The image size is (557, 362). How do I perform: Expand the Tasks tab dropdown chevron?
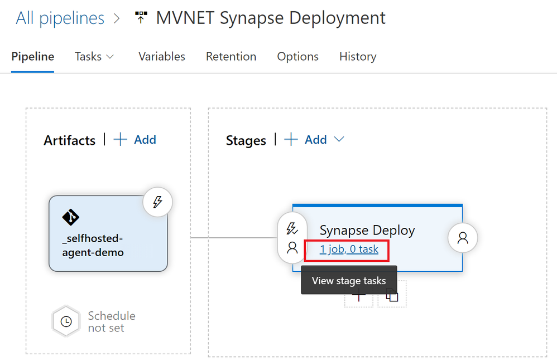click(110, 57)
